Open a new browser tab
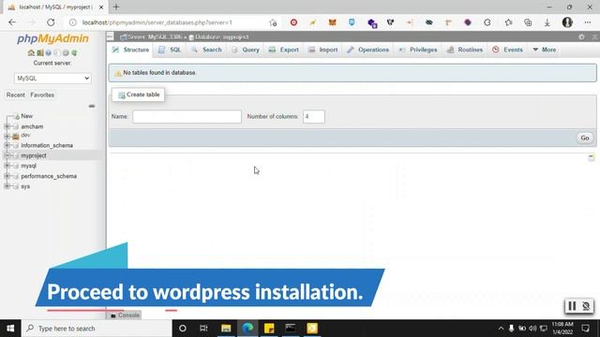 (116, 7)
